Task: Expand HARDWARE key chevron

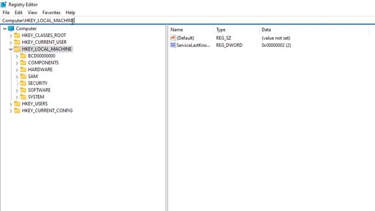Action: pyautogui.click(x=17, y=70)
